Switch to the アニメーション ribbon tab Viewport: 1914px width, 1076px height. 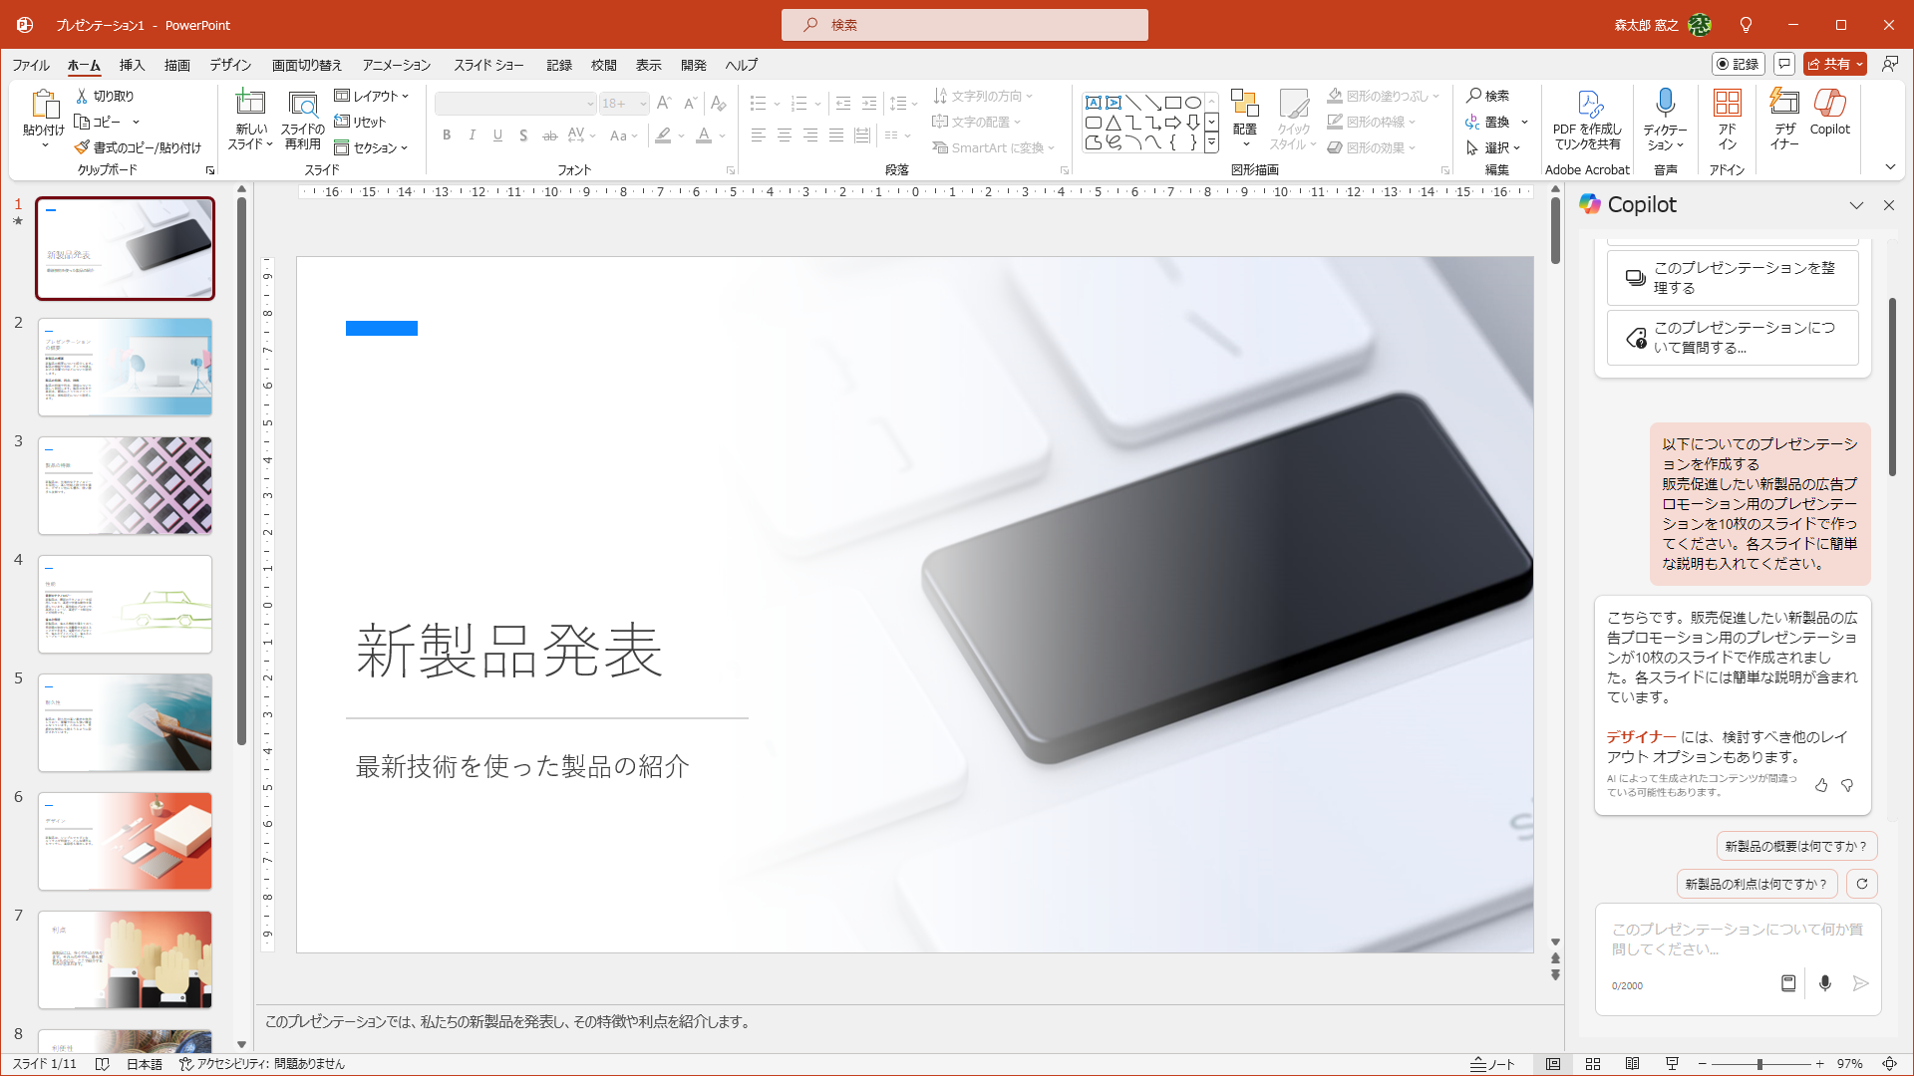click(395, 65)
